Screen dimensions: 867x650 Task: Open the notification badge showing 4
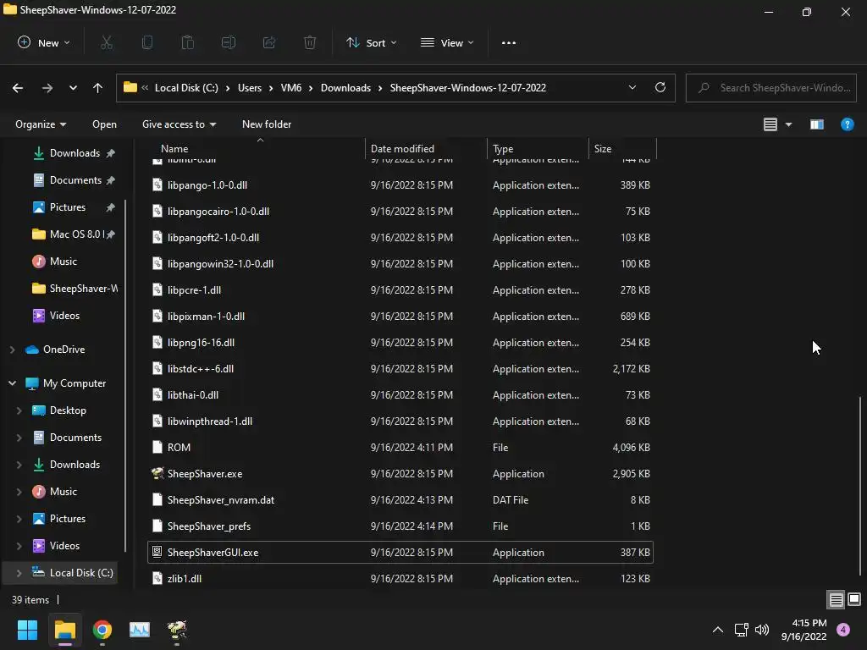pos(843,630)
